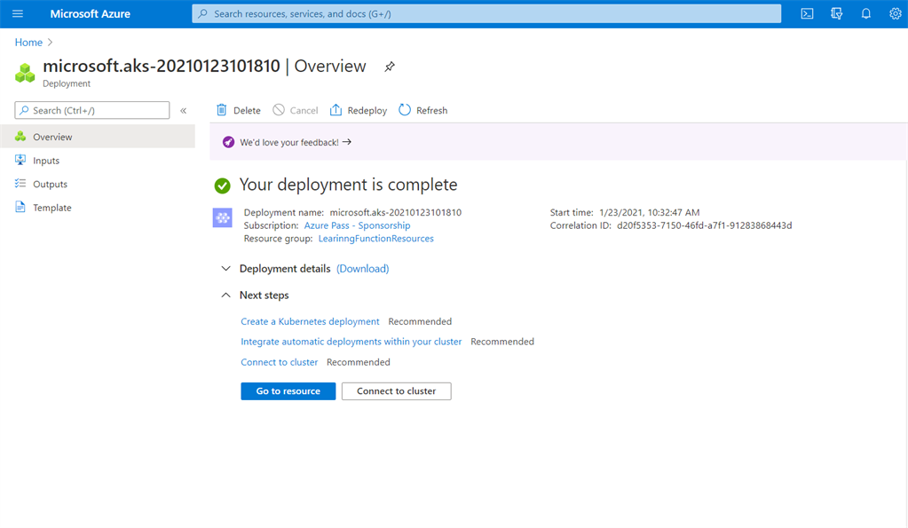This screenshot has height=528, width=908.
Task: Refresh the deployment overview
Action: [x=422, y=110]
